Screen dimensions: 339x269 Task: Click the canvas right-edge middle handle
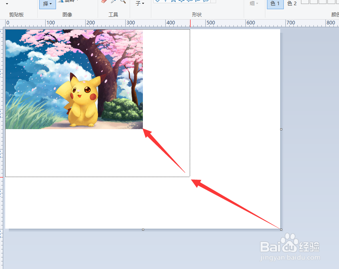281,130
